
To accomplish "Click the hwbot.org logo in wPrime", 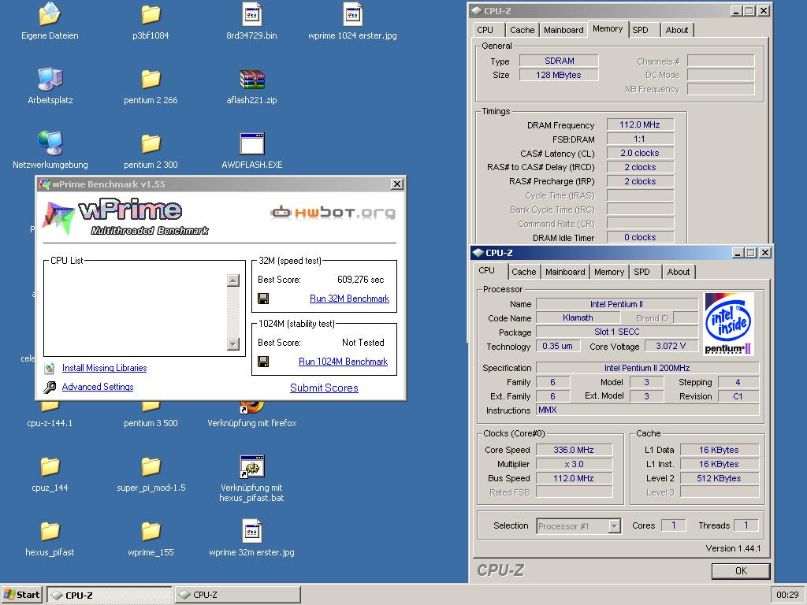I will [x=333, y=212].
